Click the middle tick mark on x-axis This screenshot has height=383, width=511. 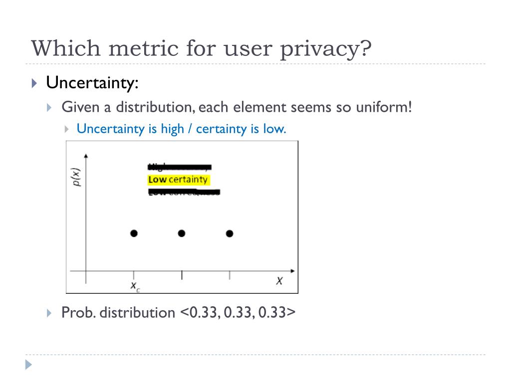coord(182,275)
